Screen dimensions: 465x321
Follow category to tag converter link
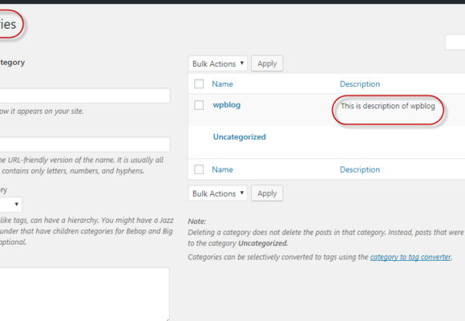(410, 257)
